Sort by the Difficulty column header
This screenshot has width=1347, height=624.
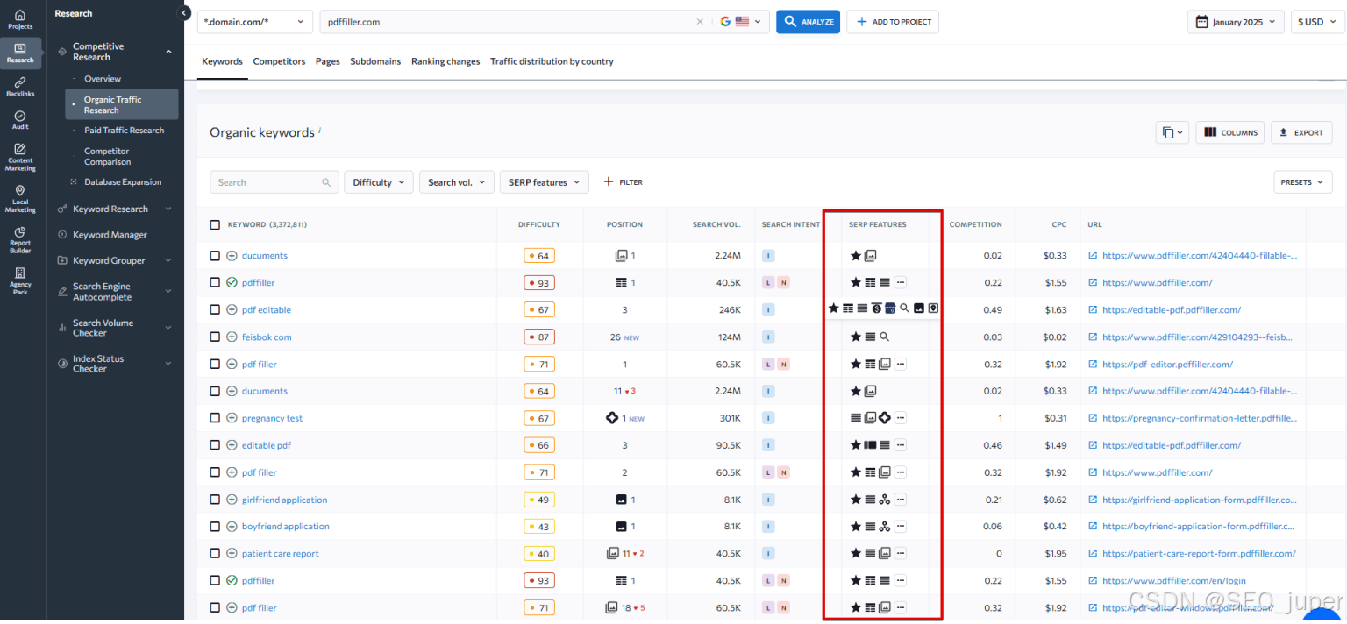point(538,225)
